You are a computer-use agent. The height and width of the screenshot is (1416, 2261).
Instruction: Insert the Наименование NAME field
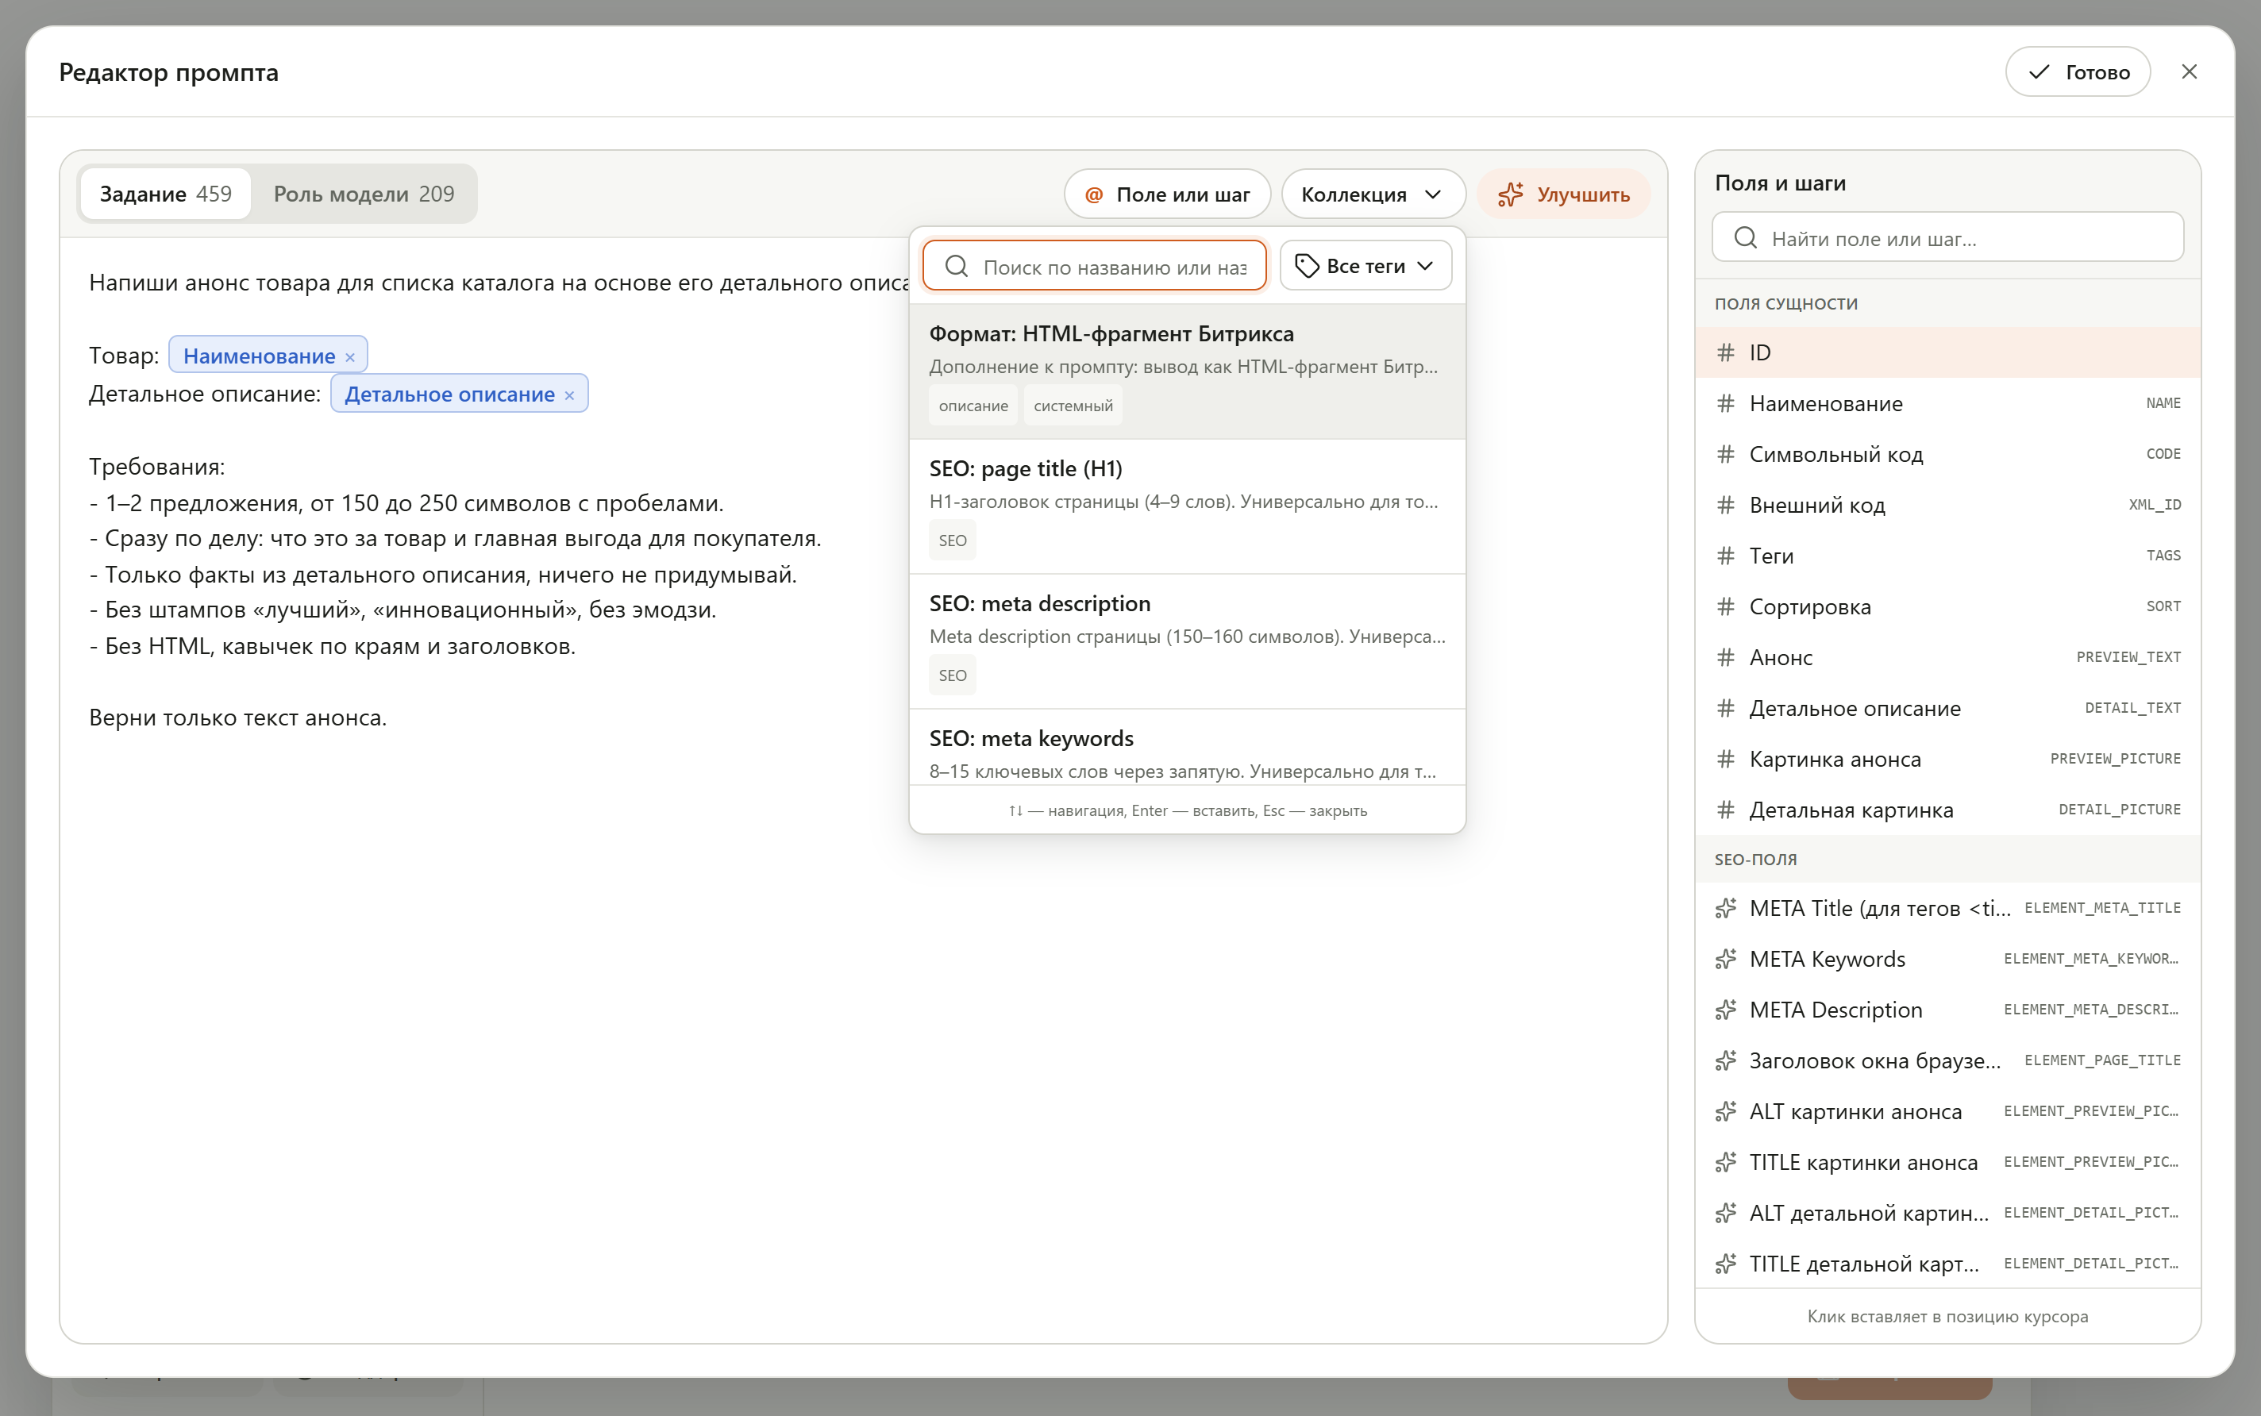1947,402
